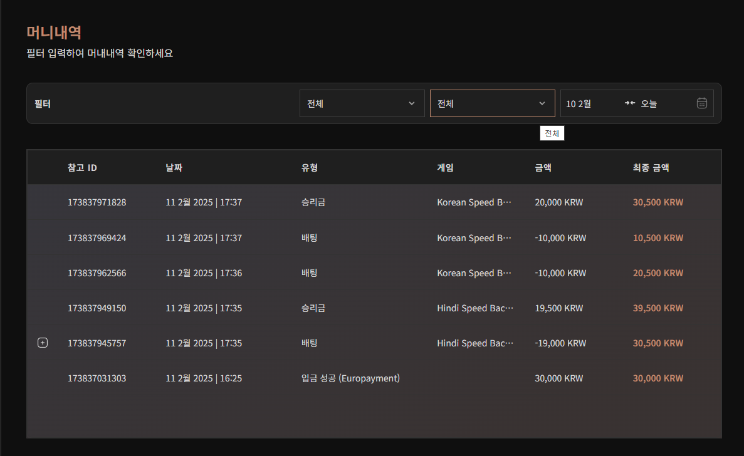Click the 금액 column header
This screenshot has width=744, height=456.
click(x=543, y=167)
